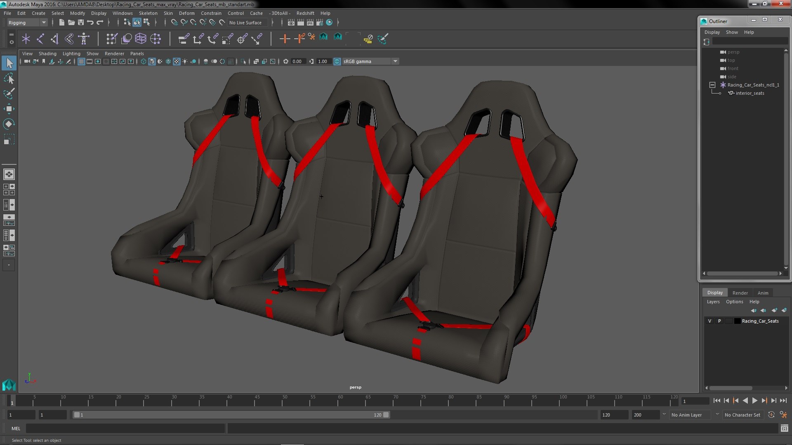Select interior_seats in the Outliner

(x=750, y=93)
